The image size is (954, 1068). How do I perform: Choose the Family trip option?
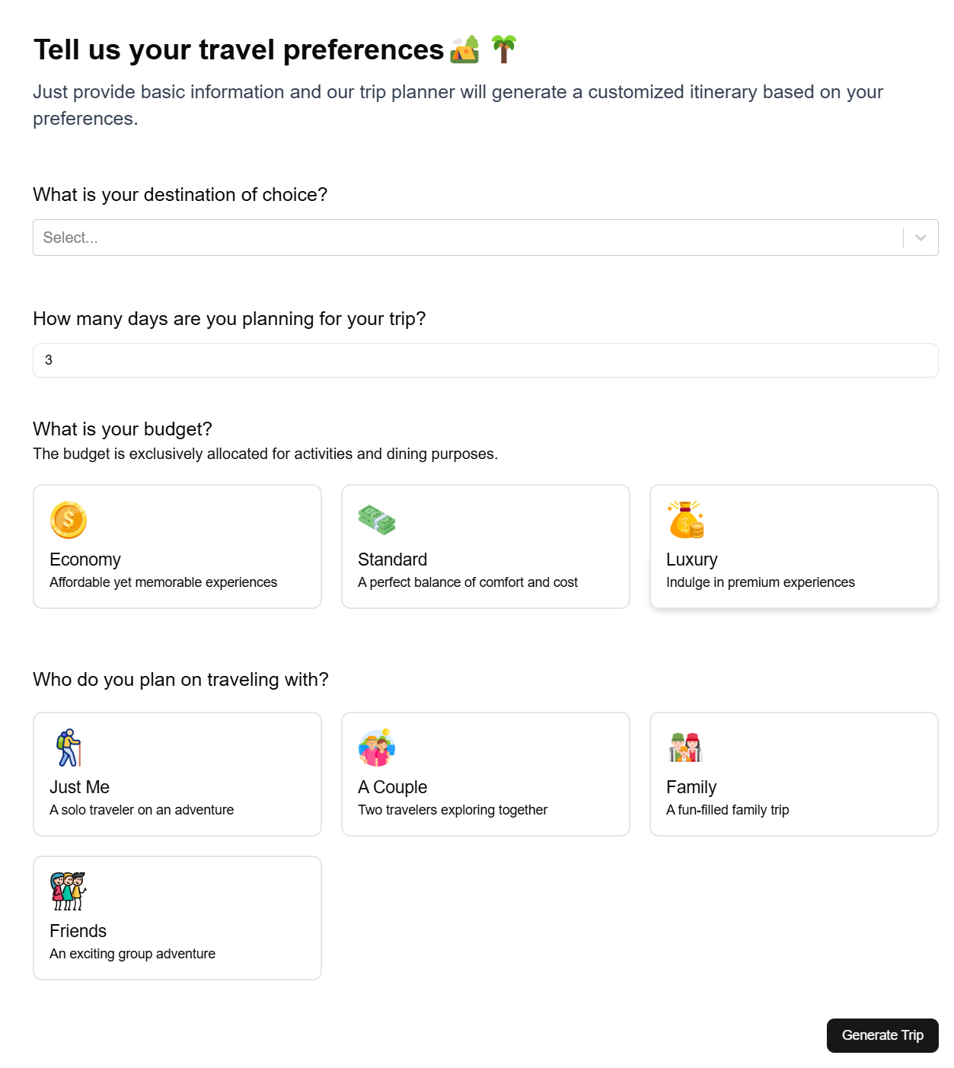(793, 773)
